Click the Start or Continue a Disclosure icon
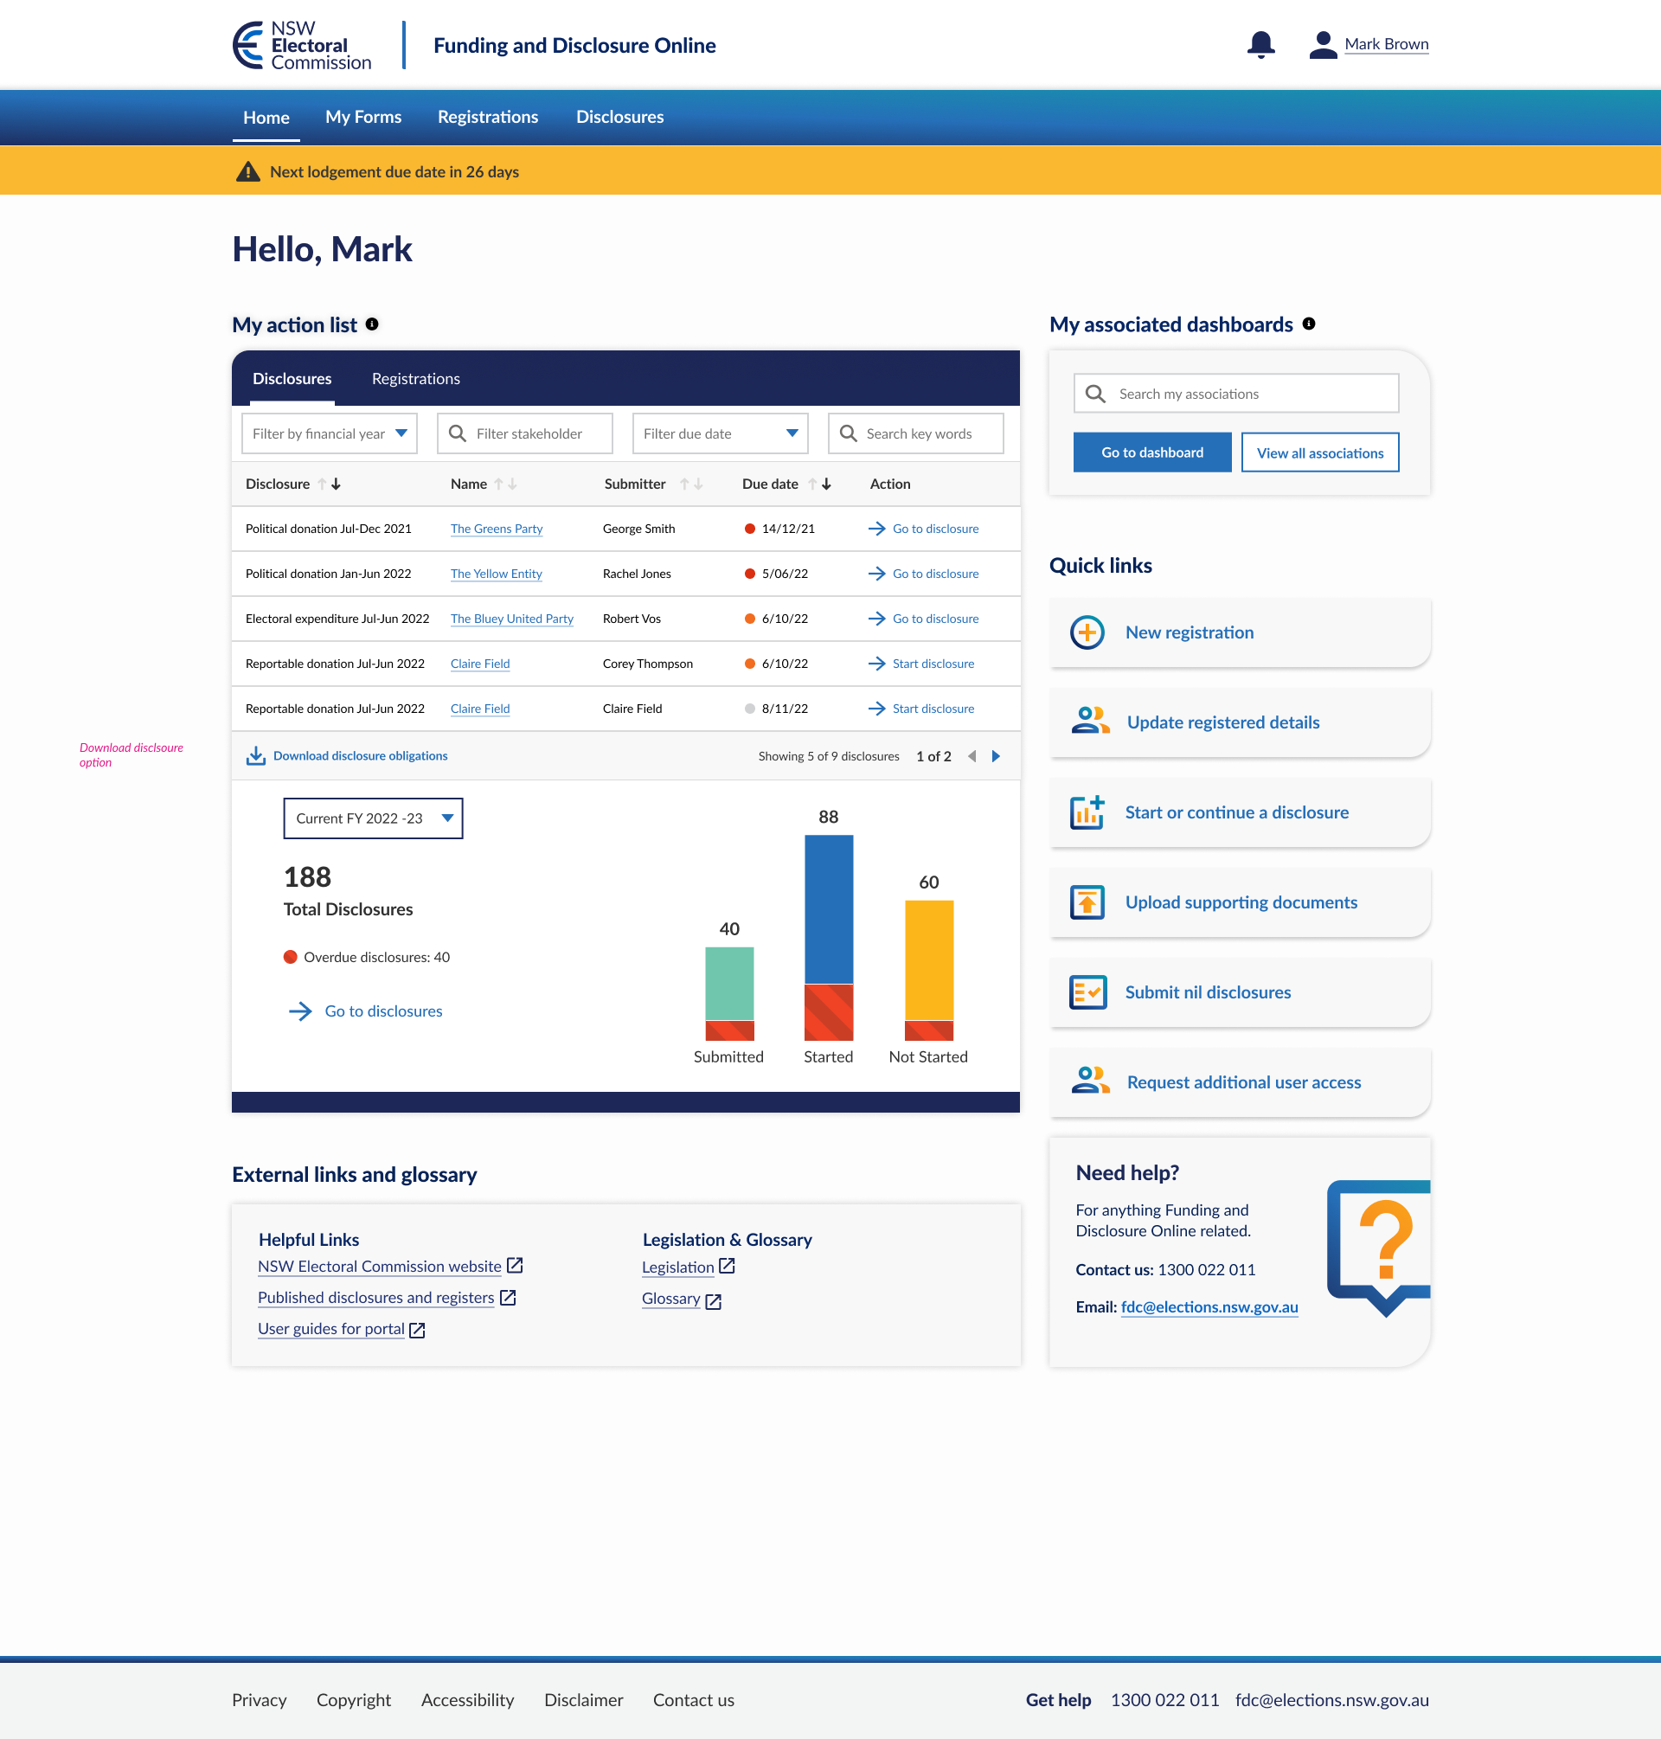 [1087, 811]
